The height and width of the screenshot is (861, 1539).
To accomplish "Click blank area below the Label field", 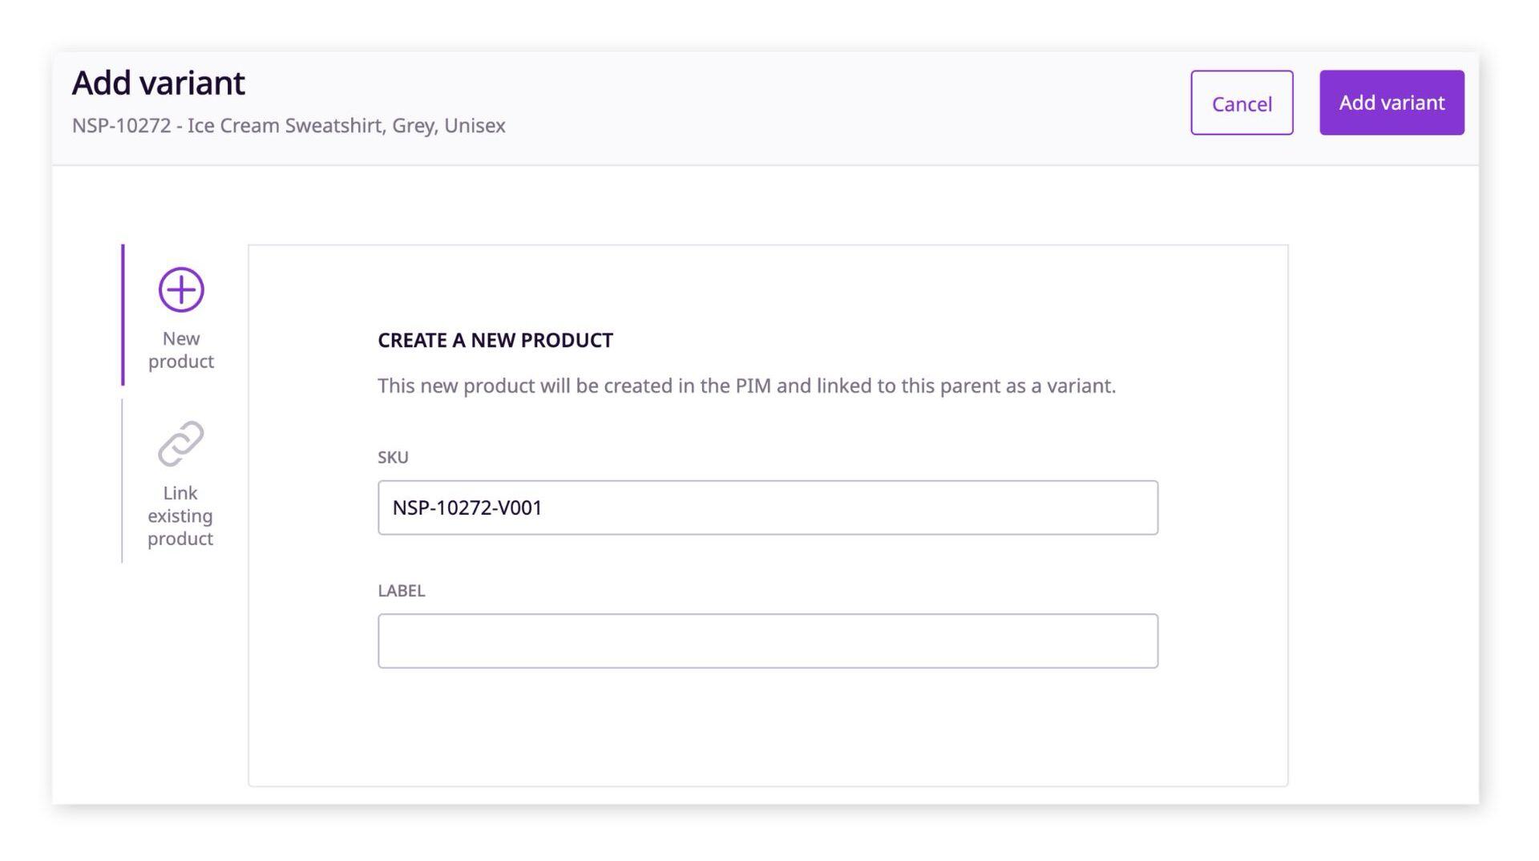I will (x=768, y=726).
